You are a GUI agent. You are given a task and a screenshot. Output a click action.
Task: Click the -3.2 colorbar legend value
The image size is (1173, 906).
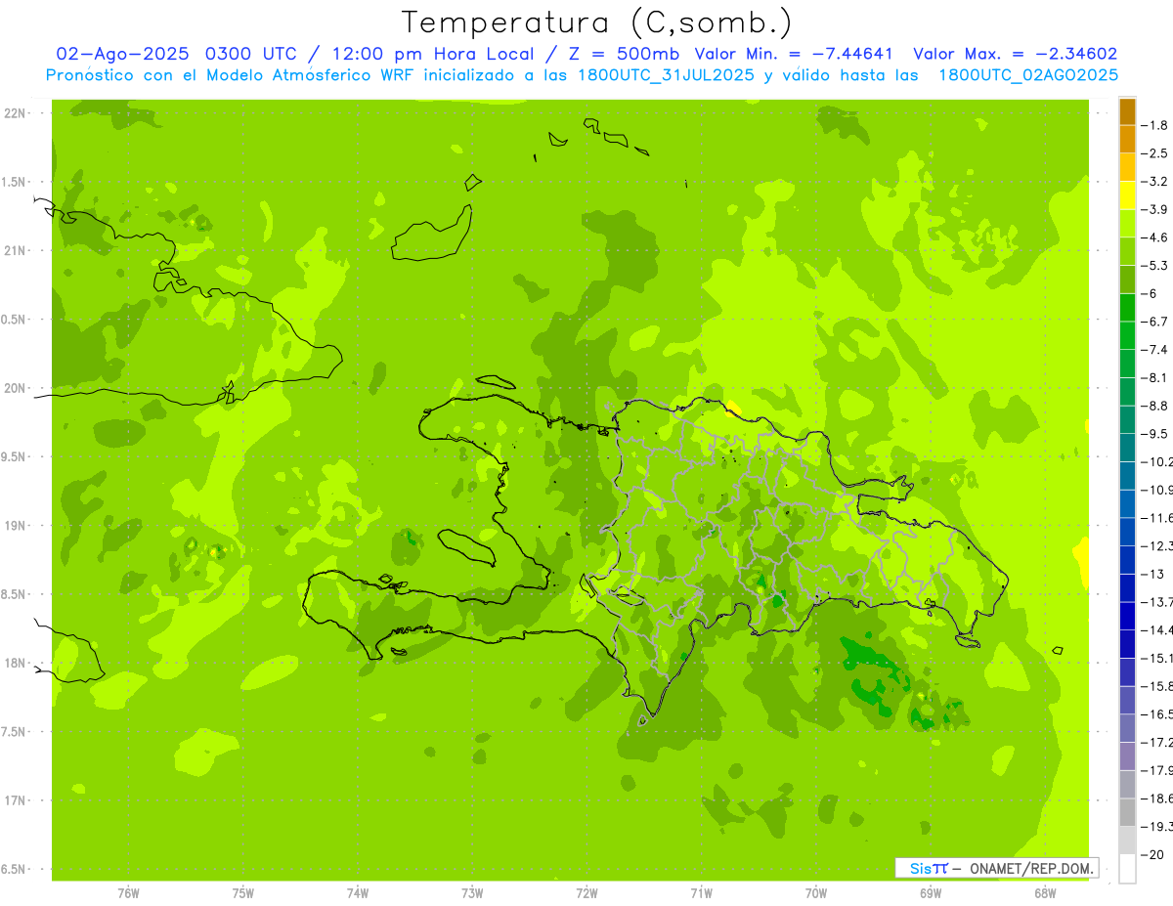(x=1154, y=182)
